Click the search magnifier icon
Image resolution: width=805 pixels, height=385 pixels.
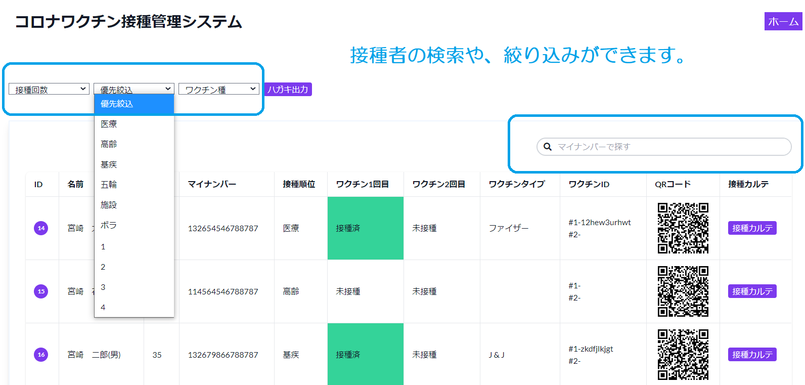point(547,147)
